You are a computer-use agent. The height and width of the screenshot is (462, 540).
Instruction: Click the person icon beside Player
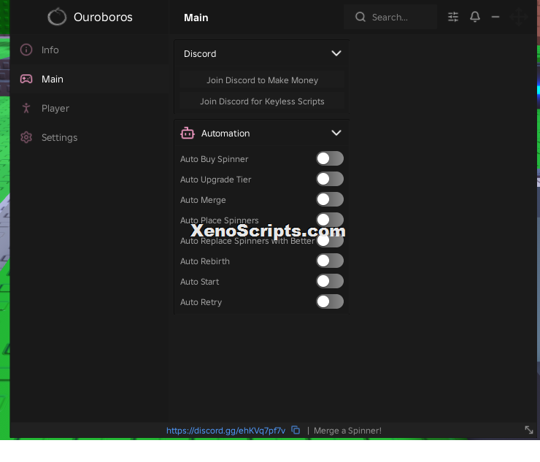pos(26,108)
